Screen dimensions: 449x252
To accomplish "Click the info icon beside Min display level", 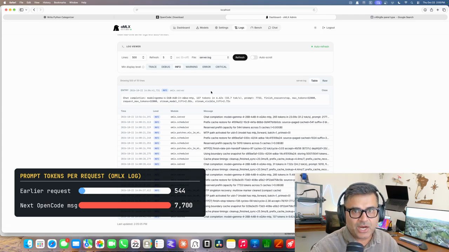I will click(143, 67).
